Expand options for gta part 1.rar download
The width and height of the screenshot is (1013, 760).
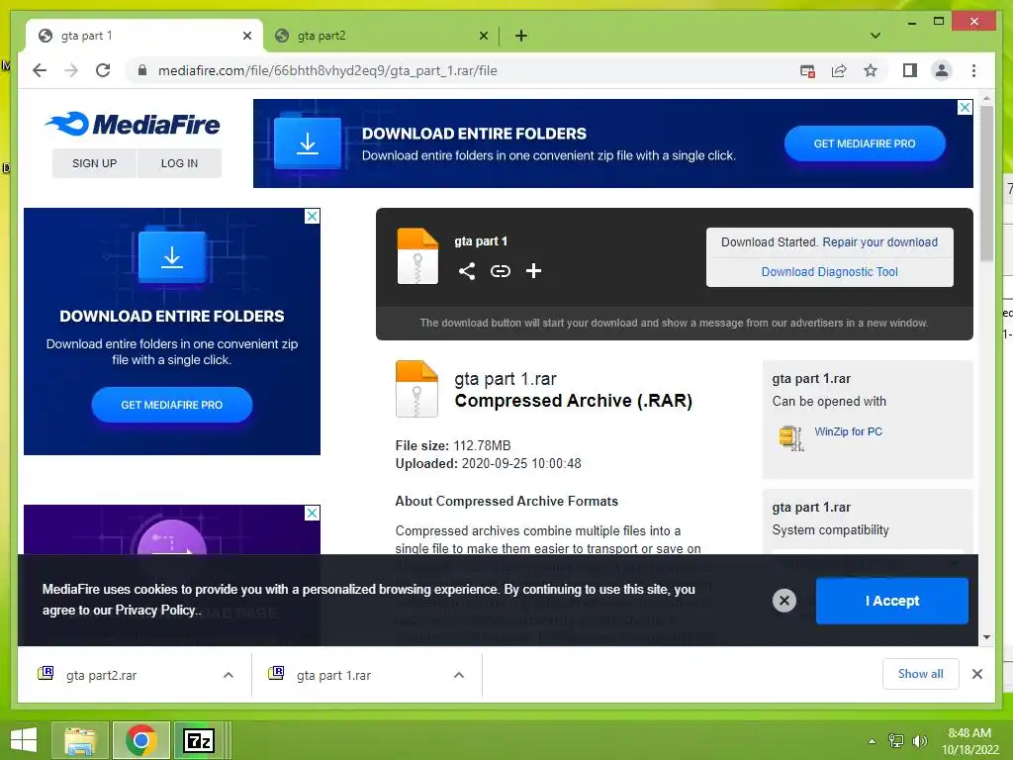coord(459,675)
